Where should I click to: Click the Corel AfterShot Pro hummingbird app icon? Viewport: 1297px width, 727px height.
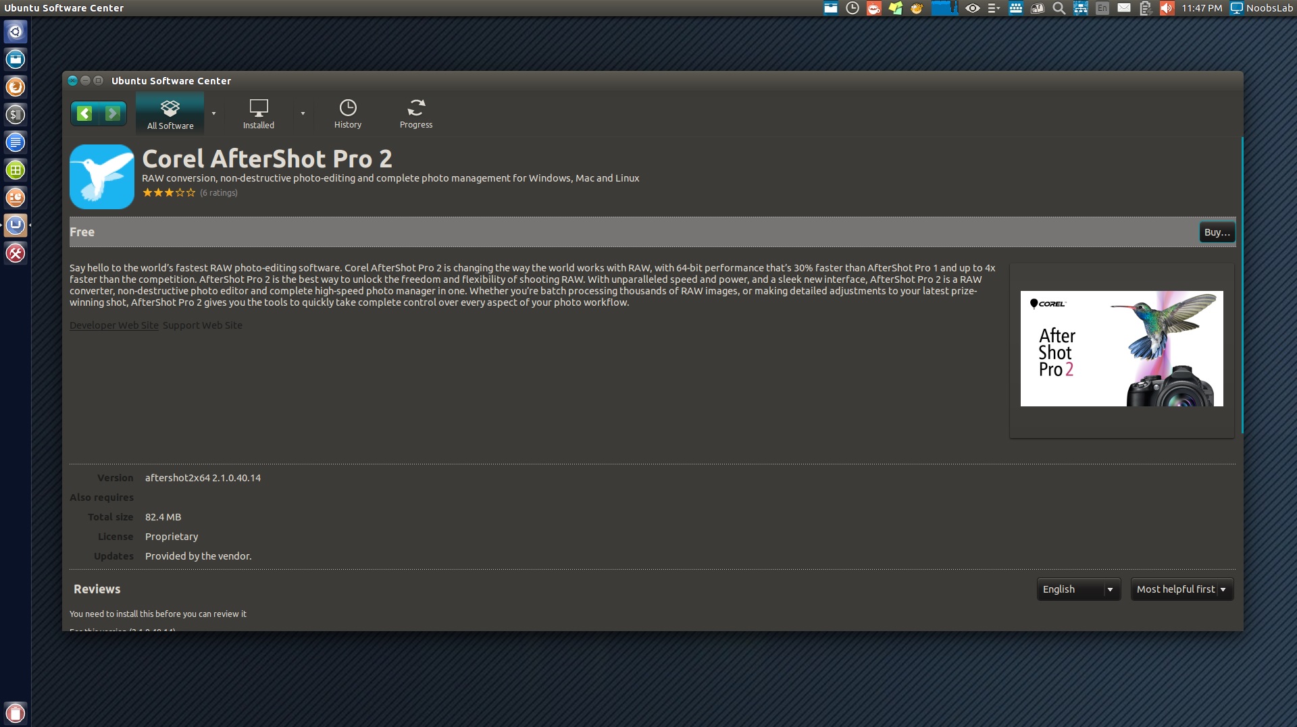point(102,177)
